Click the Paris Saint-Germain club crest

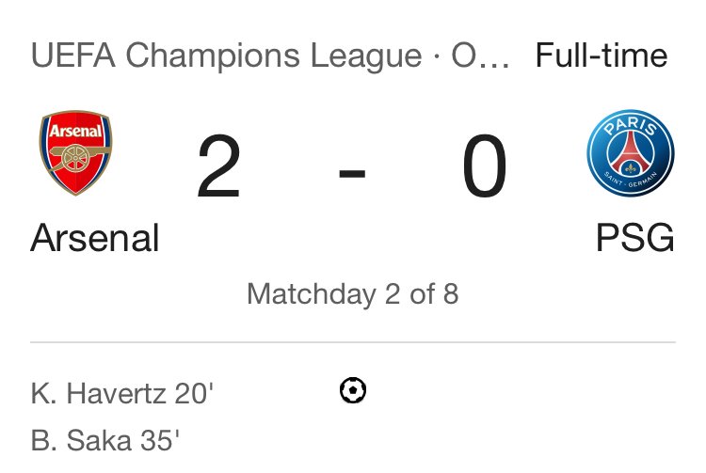[631, 153]
